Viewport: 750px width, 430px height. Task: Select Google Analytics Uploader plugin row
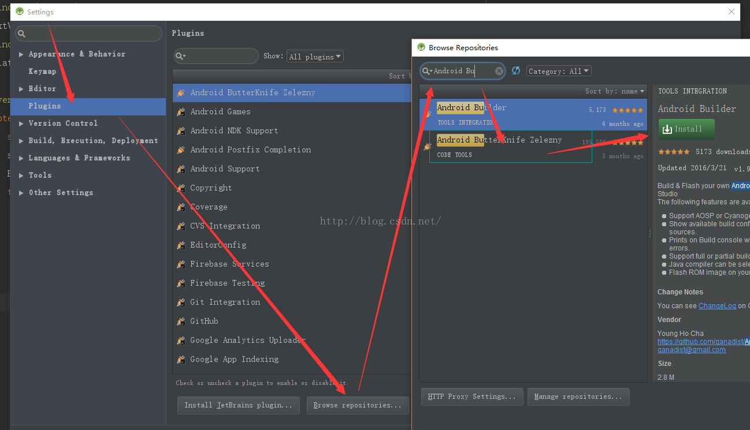(292, 340)
